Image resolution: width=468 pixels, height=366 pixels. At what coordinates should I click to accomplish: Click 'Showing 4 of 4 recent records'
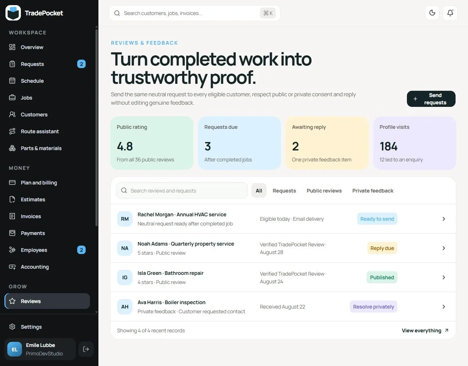pos(151,330)
